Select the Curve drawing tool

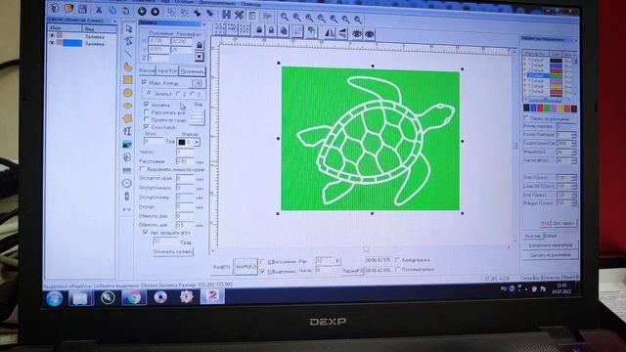[x=128, y=66]
